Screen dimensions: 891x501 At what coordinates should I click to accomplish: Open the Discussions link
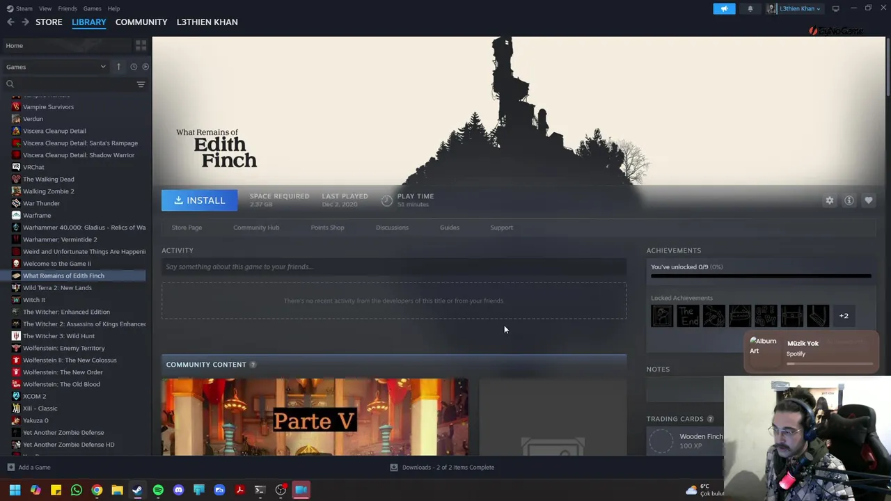(392, 228)
